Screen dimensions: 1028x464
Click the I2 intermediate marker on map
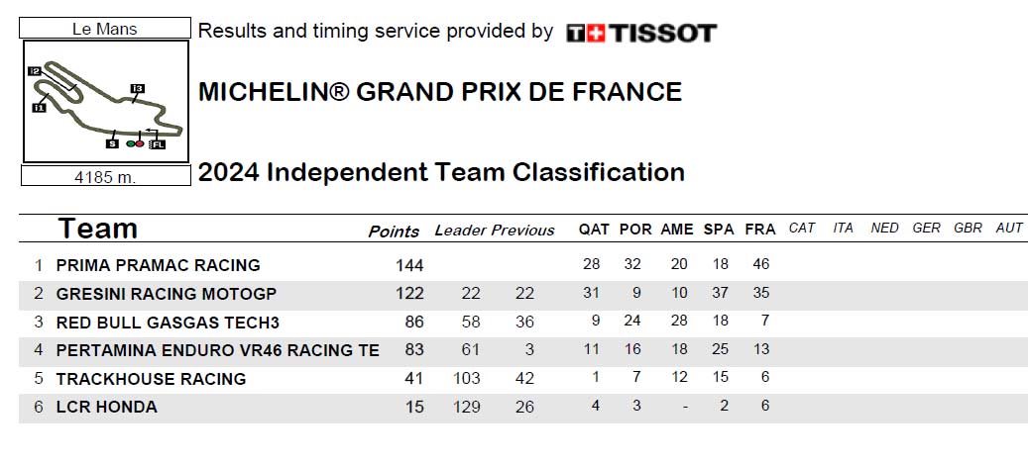[36, 70]
